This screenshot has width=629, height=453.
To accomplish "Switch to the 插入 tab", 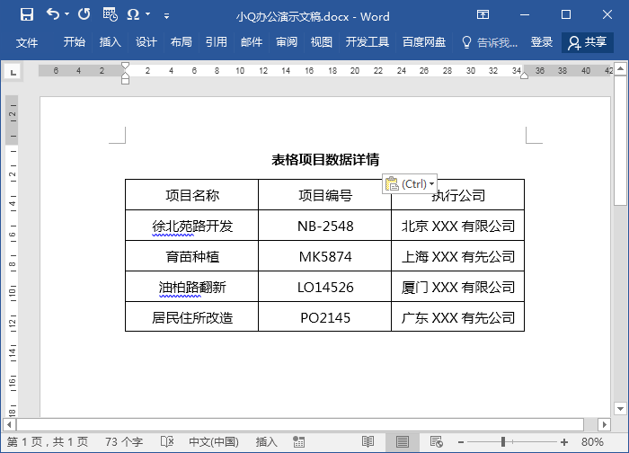I will click(110, 42).
